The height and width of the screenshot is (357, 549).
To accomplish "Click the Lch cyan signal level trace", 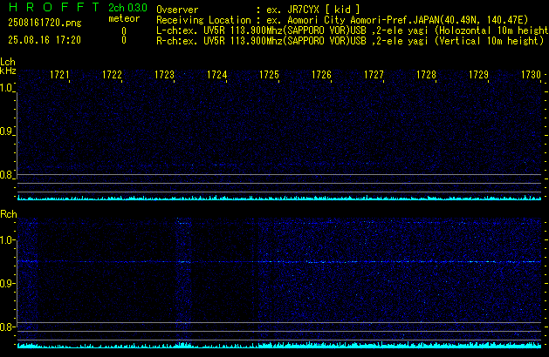I will tap(279, 198).
